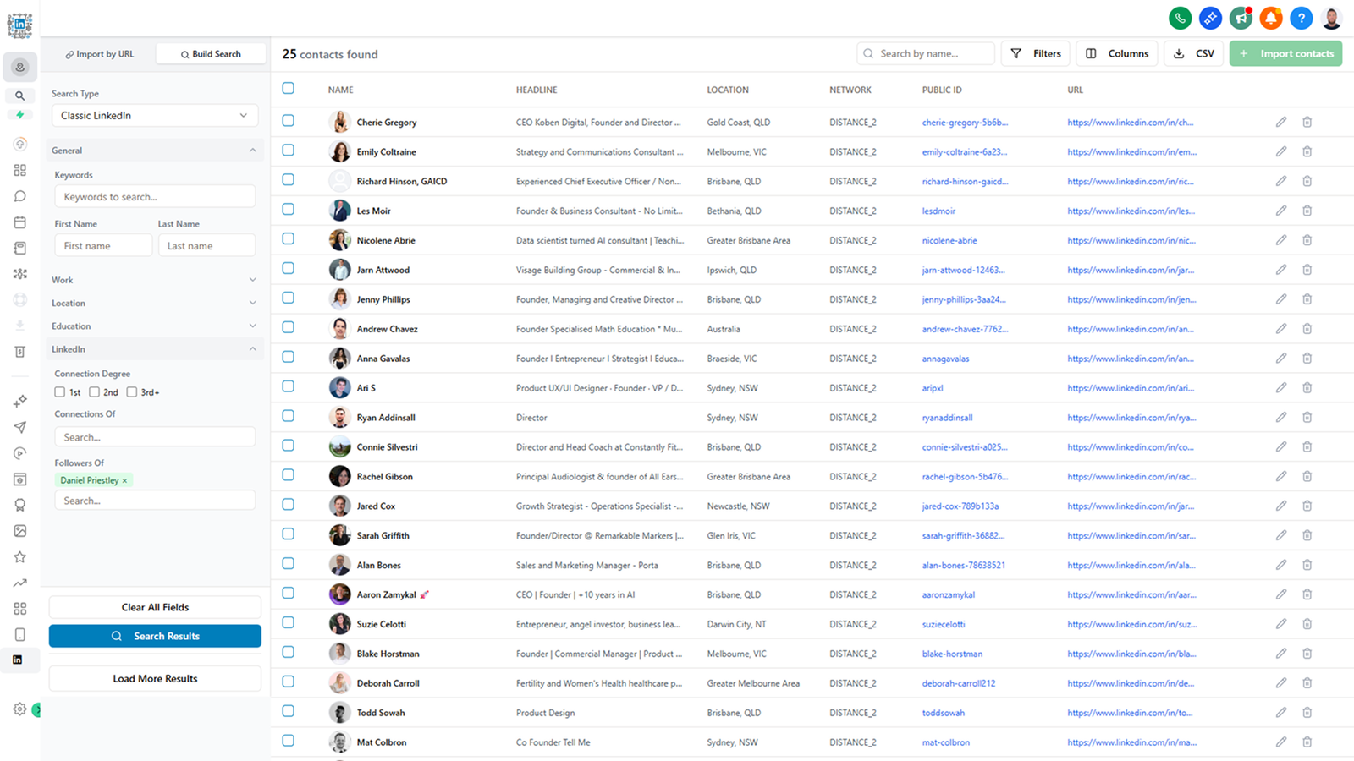Open the Filters menu
Screen dimensions: 1354x761
[x=1035, y=53]
